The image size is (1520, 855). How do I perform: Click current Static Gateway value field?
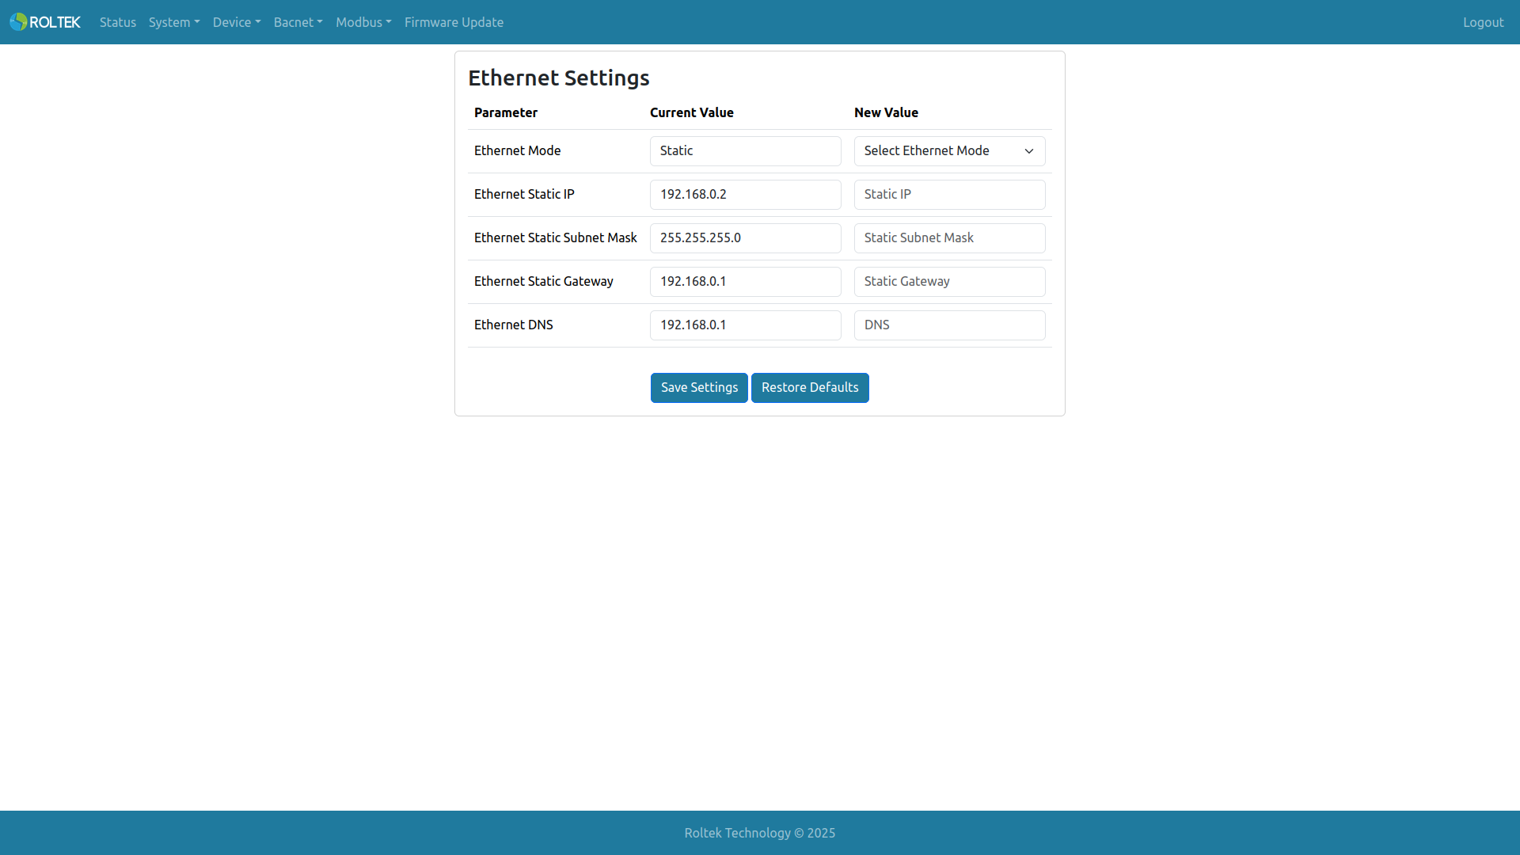tap(745, 282)
